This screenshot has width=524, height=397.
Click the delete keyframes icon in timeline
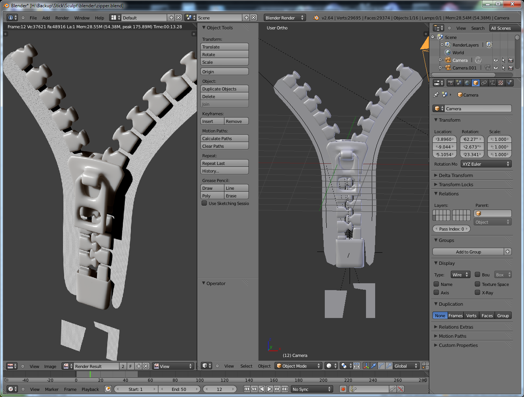(400, 389)
